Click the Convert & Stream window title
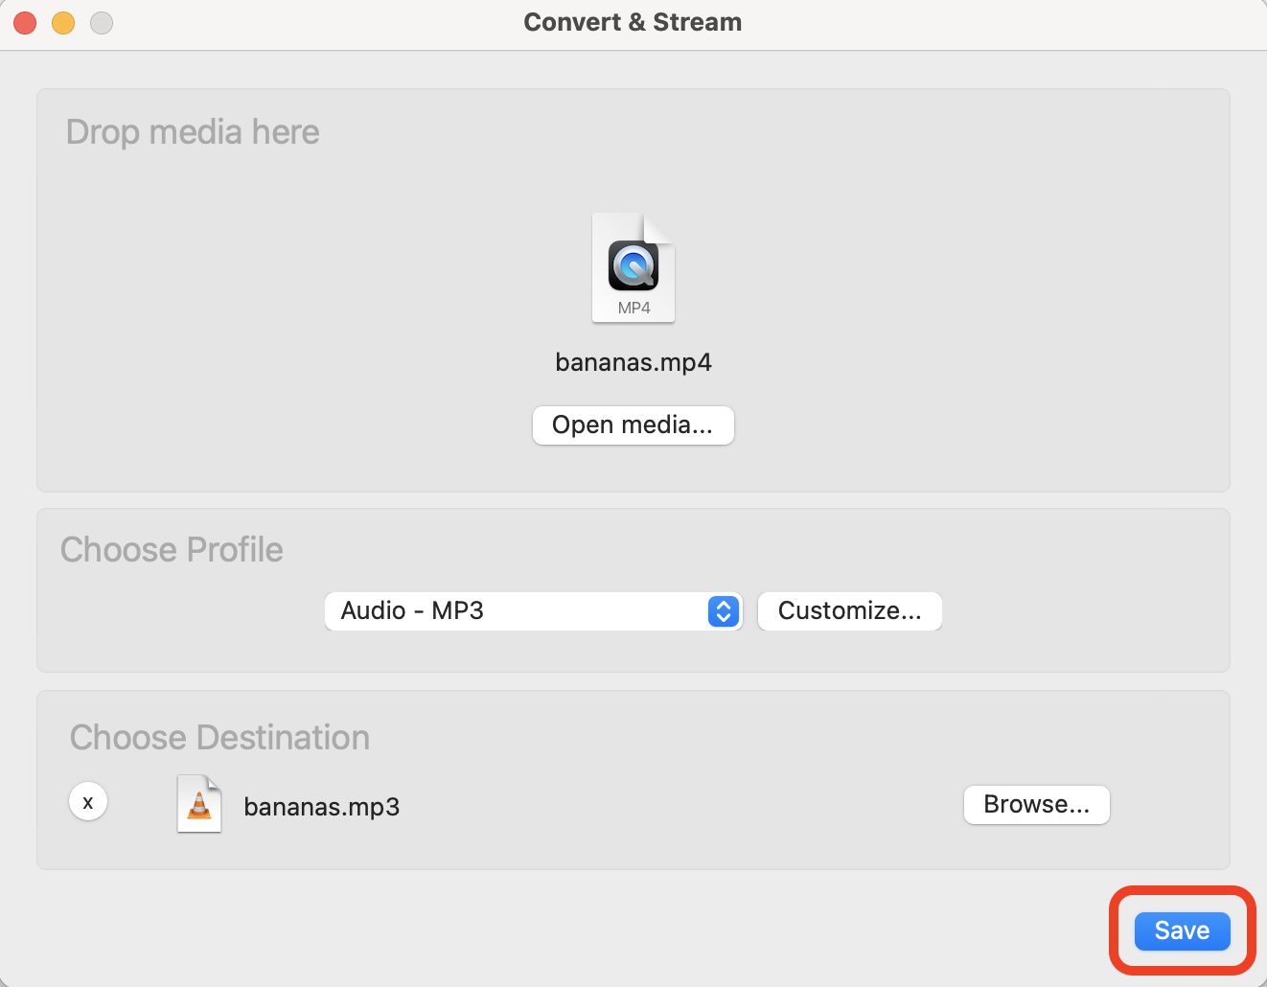The image size is (1267, 987). point(633,21)
